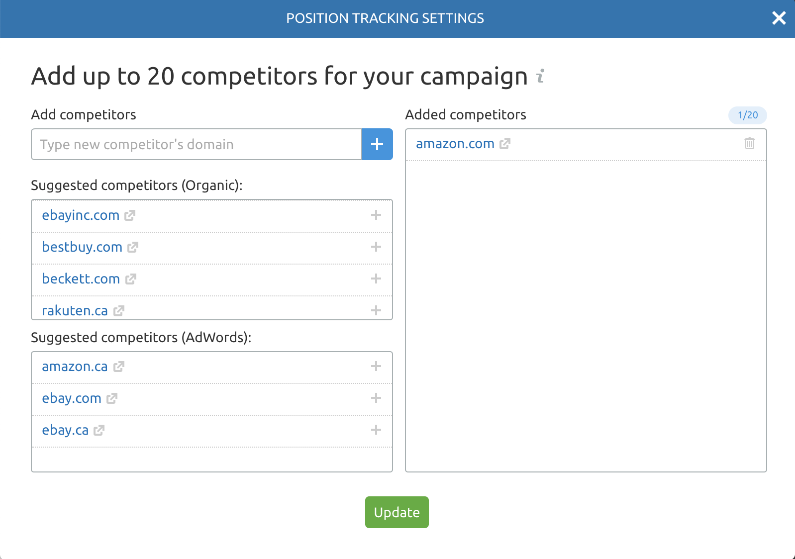The width and height of the screenshot is (795, 559).
Task: Open external link icon next to ebay.ca
Action: [99, 430]
